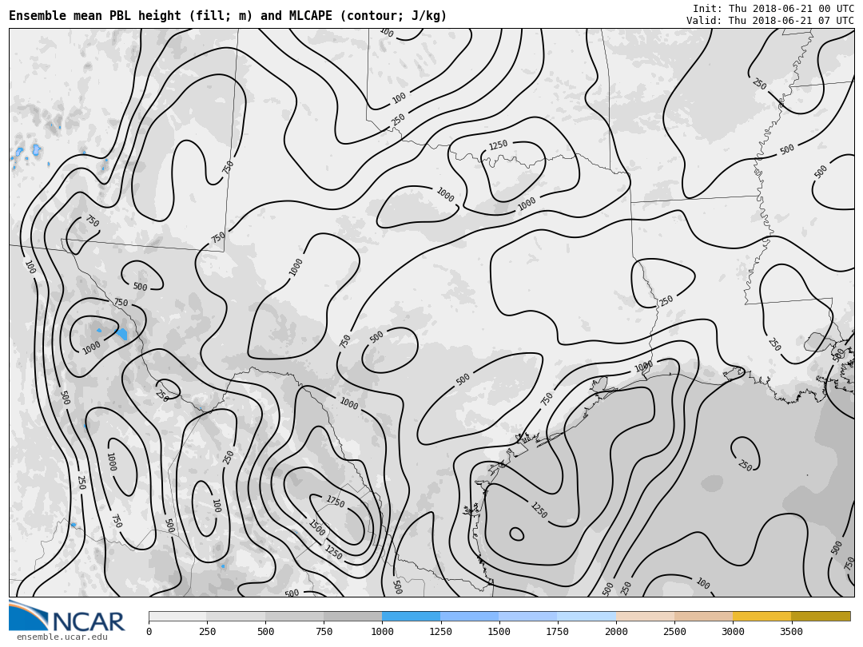
Task: Pick the 1750–2000 palest blue colorbar segment
Action: pyautogui.click(x=587, y=616)
